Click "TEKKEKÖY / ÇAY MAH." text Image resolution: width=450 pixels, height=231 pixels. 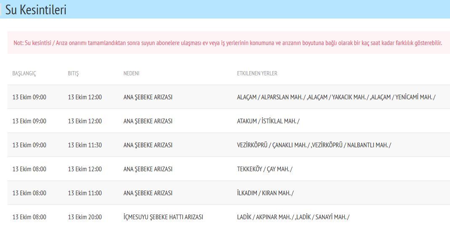tap(265, 169)
